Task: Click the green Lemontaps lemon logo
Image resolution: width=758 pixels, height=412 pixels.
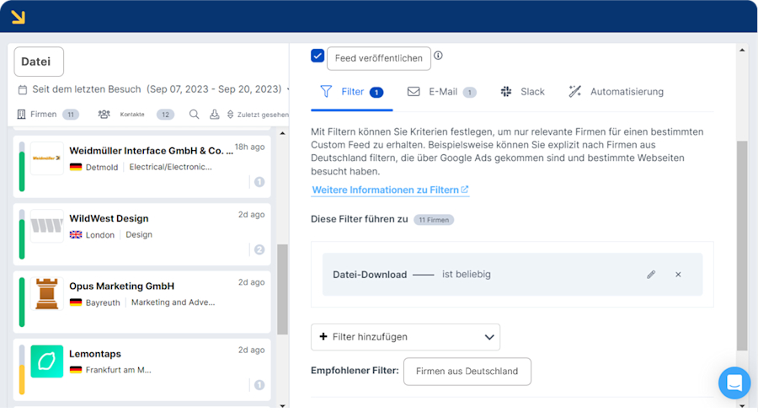Action: (x=47, y=361)
